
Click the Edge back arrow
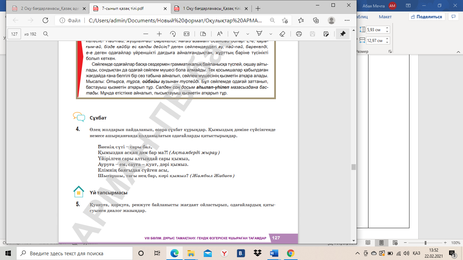click(16, 20)
